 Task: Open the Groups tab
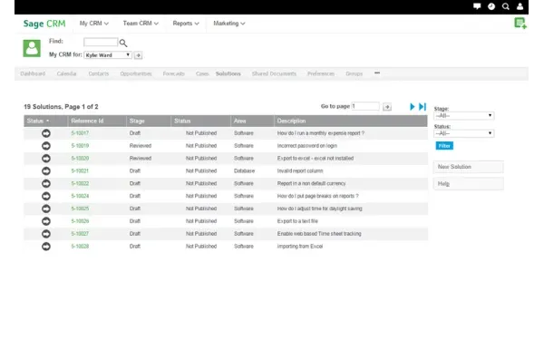(354, 73)
